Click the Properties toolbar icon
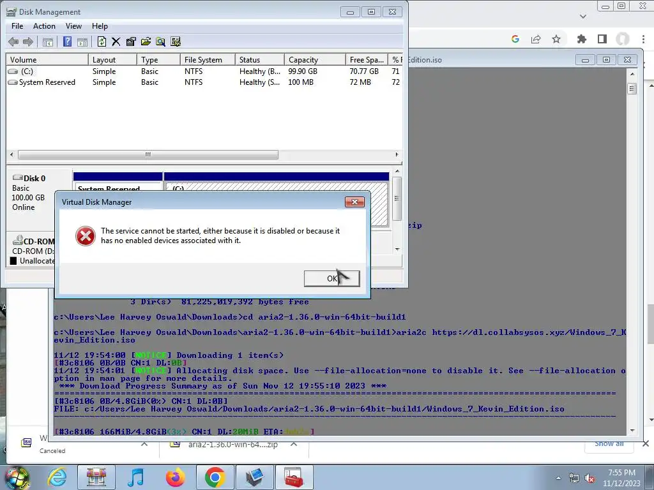 (x=131, y=41)
